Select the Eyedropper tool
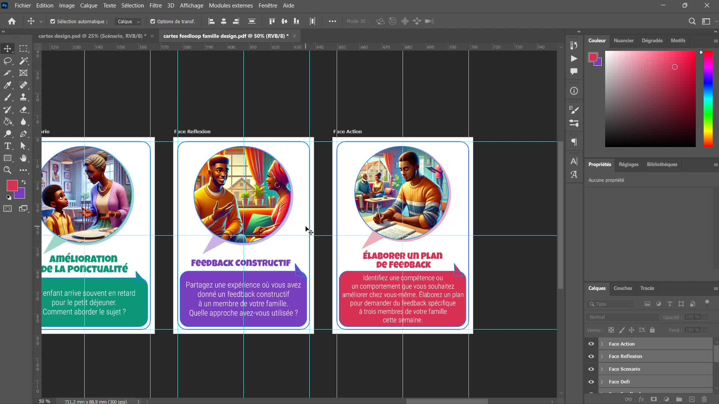 pyautogui.click(x=7, y=85)
